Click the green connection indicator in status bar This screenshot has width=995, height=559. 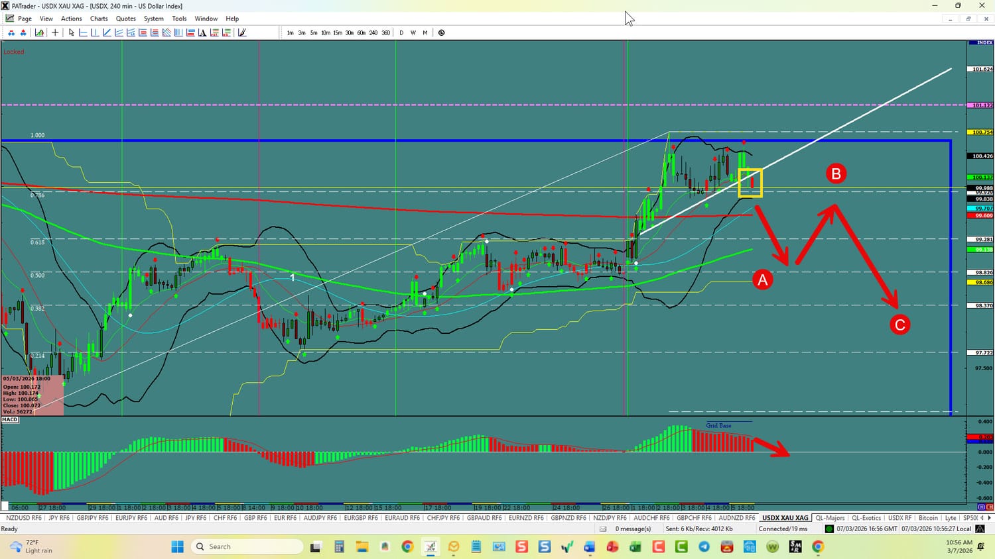coord(829,529)
